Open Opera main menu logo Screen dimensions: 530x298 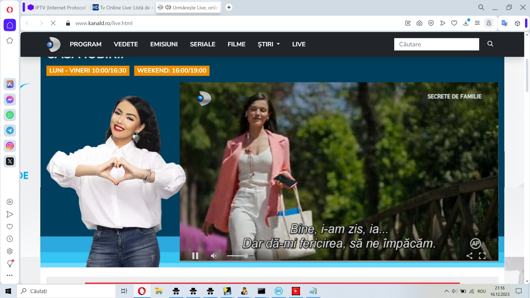tap(10, 10)
